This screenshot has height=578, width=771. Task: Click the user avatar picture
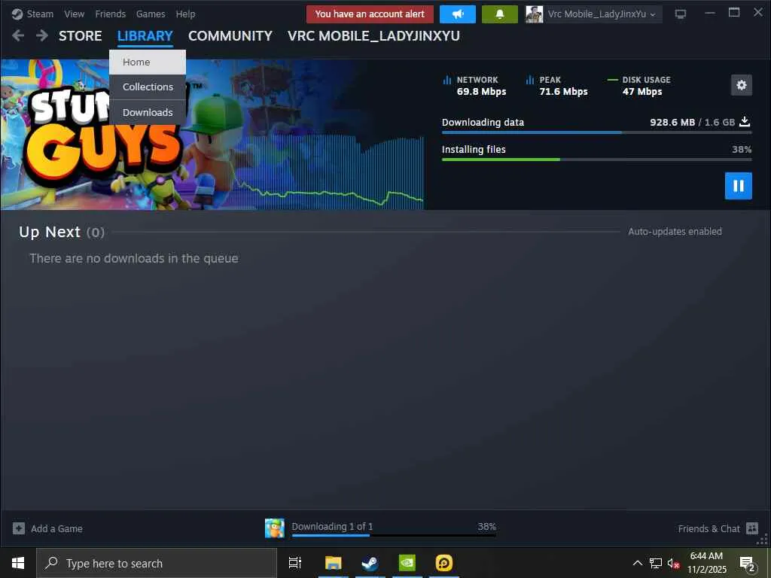click(534, 14)
